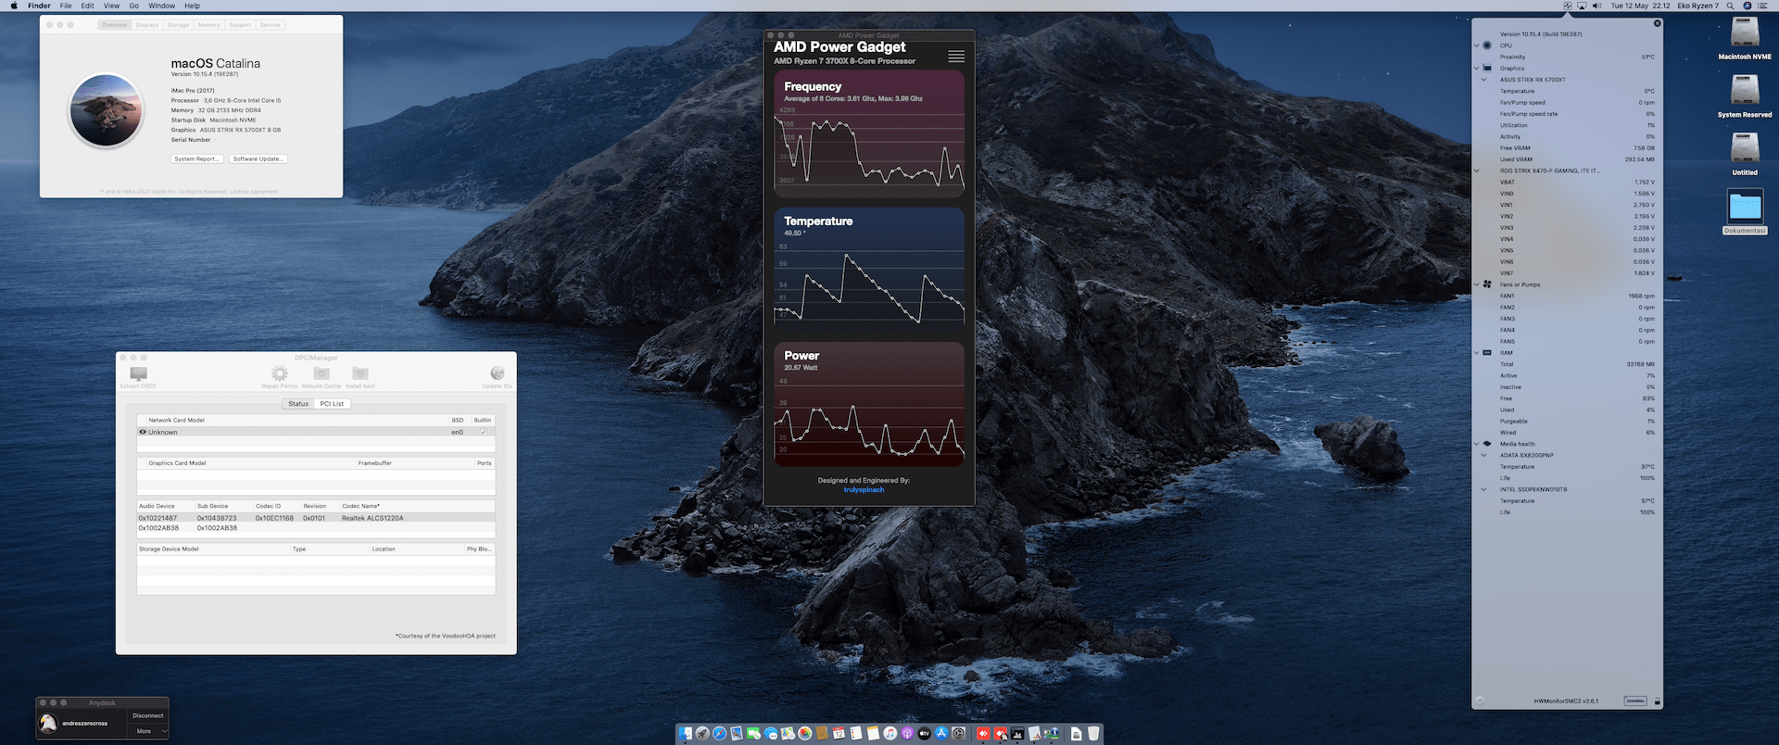Open the trulyspinach link in AMD Power Gadget
This screenshot has width=1779, height=745.
click(864, 489)
